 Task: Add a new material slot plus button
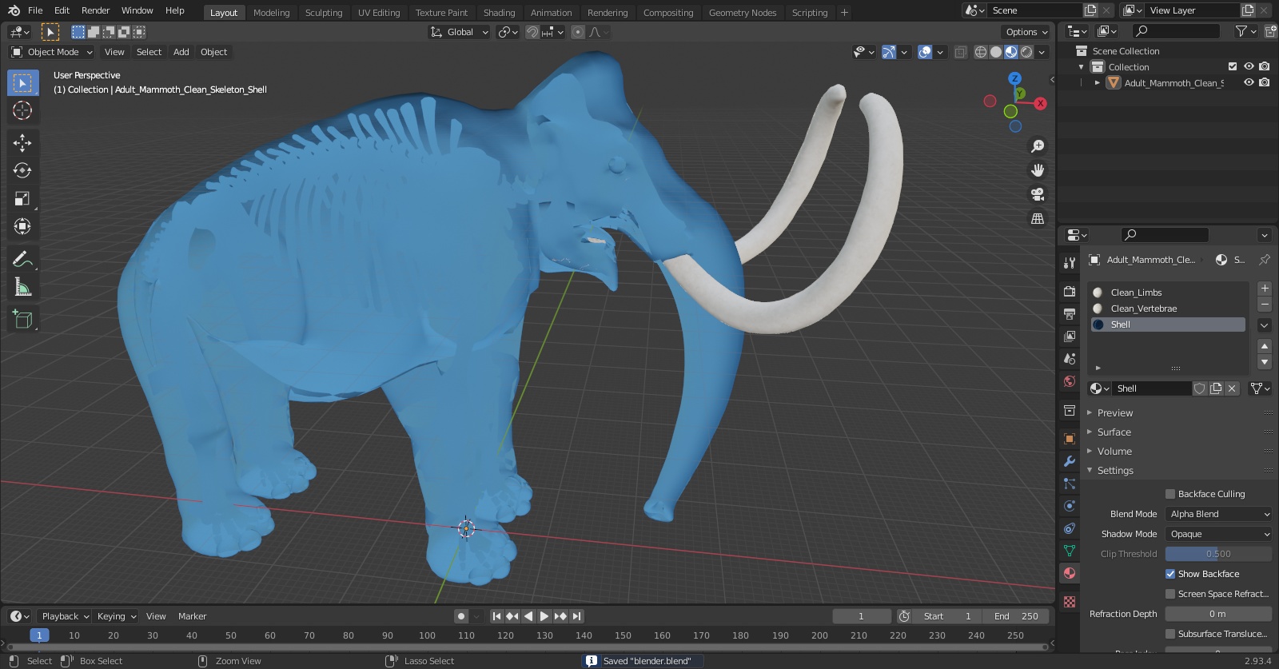(x=1265, y=289)
